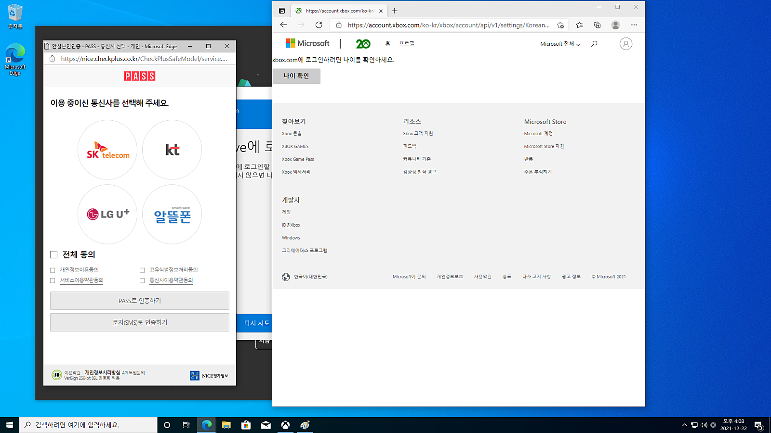Check the 개인정보이용동의 checkbox
Image resolution: width=771 pixels, height=433 pixels.
53,270
